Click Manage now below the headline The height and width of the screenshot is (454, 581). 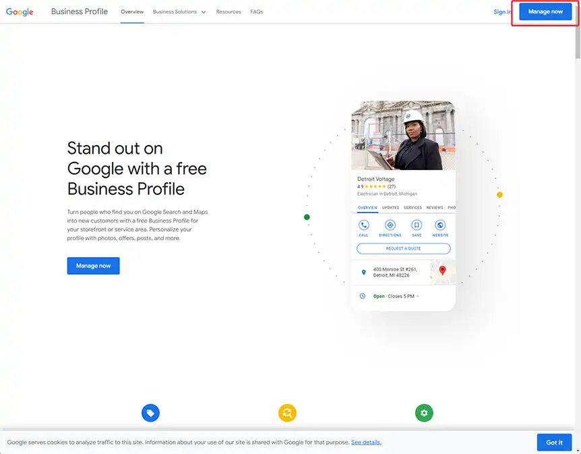[94, 266]
